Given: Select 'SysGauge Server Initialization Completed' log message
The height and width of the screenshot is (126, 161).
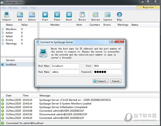Looking at the screenshot, I should [x=63, y=107].
